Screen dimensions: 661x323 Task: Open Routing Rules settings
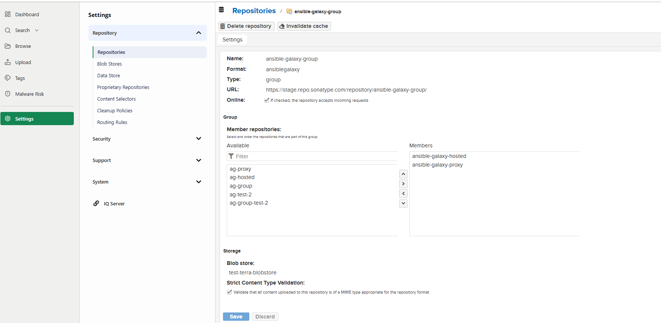[x=112, y=122]
